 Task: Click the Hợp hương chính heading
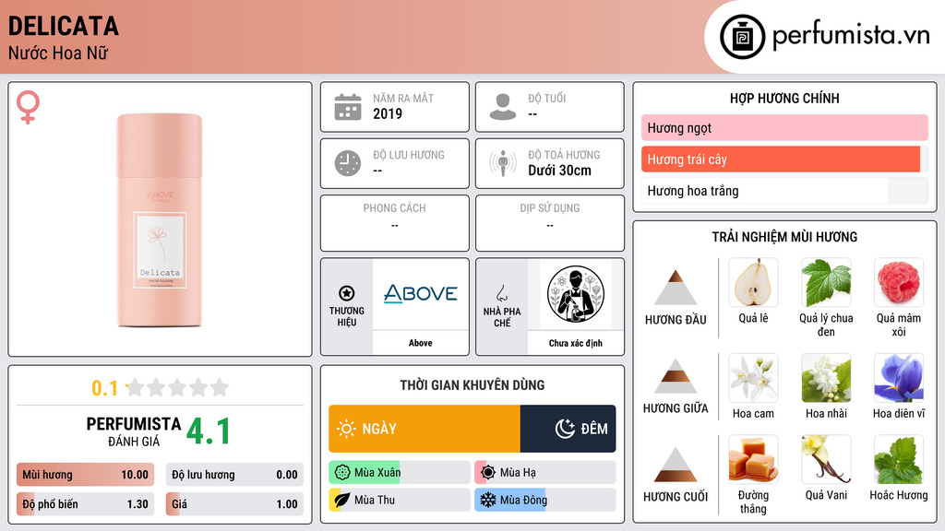point(784,98)
